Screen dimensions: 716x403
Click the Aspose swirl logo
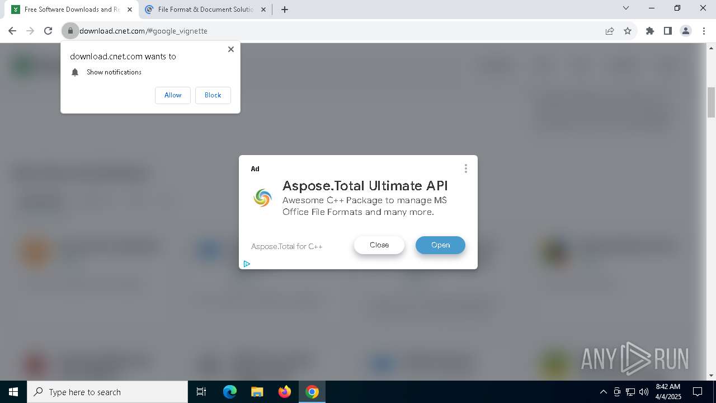click(x=262, y=198)
